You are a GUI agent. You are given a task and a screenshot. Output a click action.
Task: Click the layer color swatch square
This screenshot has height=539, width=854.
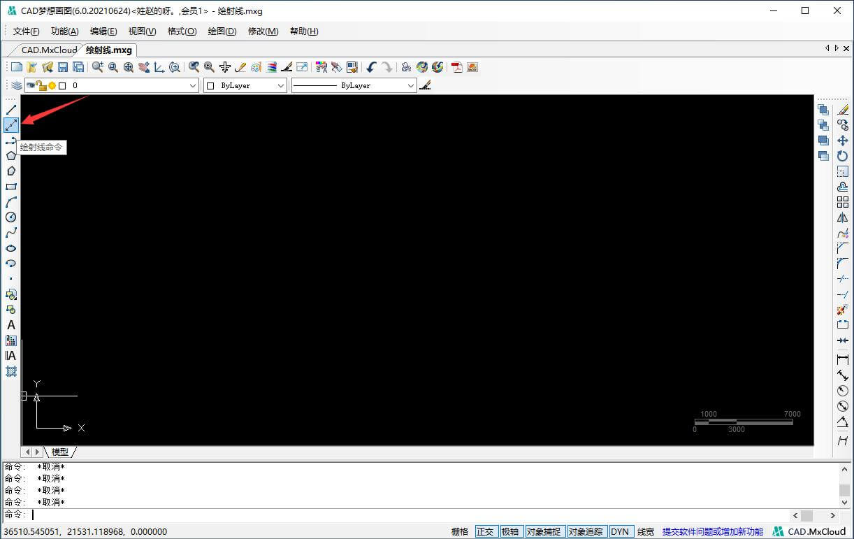[x=62, y=86]
